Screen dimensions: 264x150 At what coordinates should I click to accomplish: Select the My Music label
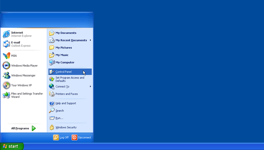pos(62,55)
